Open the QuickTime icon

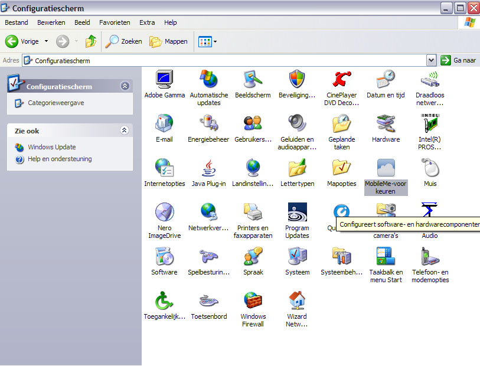pyautogui.click(x=341, y=211)
